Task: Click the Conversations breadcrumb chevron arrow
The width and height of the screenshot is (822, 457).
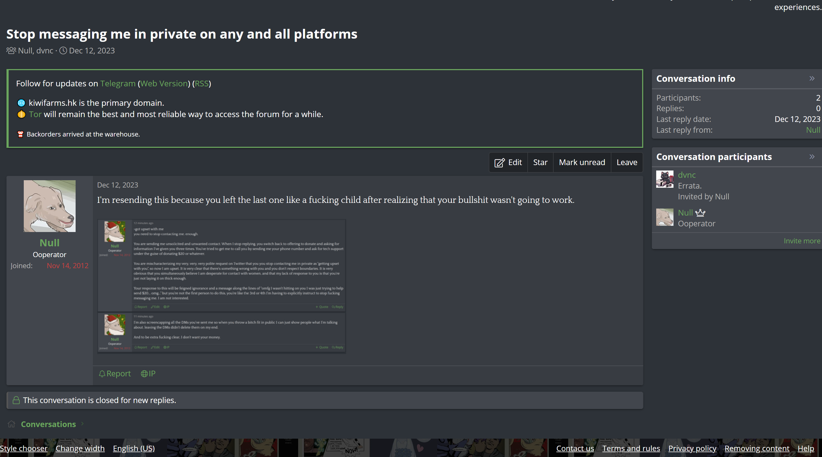Action: point(82,424)
